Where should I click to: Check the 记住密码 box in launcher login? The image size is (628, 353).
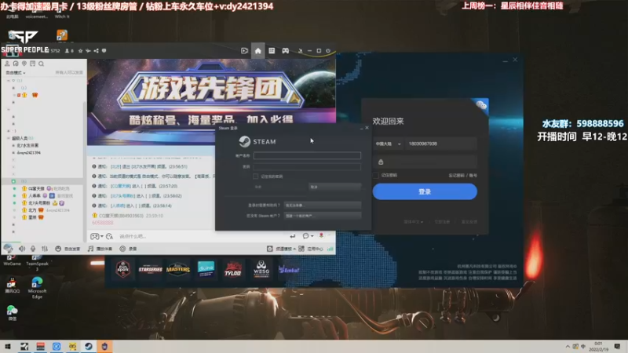(375, 175)
